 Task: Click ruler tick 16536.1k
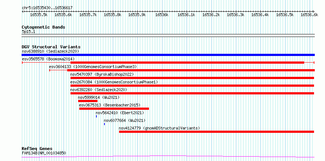[186, 15]
